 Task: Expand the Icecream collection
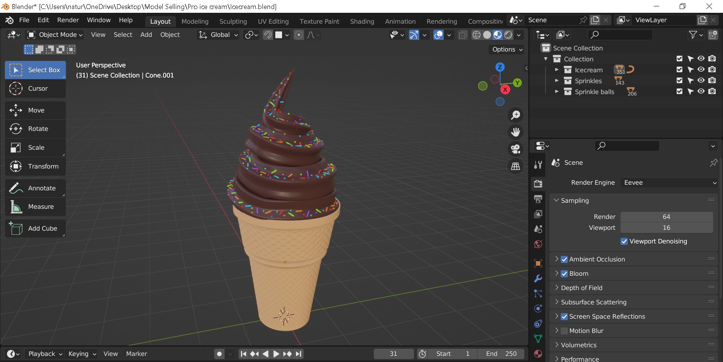click(557, 70)
